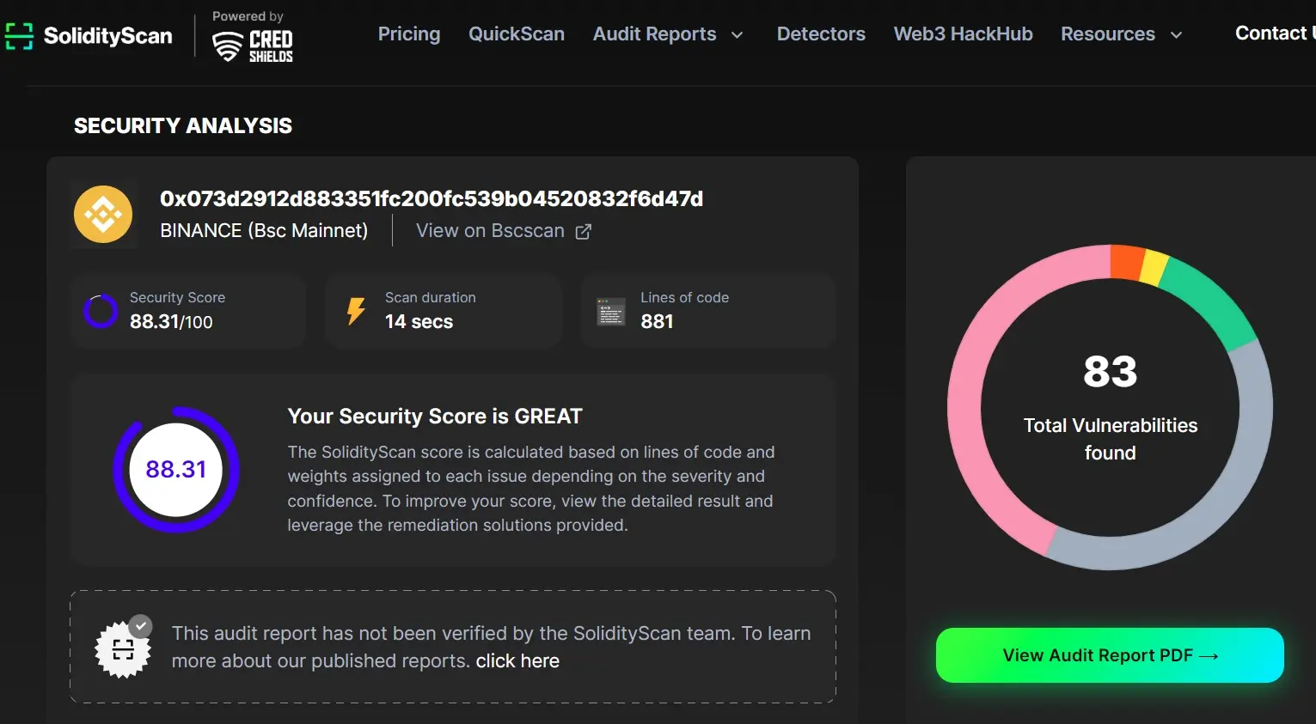Screen dimensions: 1316x724
Task: Go to QuickScan page
Action: point(517,34)
